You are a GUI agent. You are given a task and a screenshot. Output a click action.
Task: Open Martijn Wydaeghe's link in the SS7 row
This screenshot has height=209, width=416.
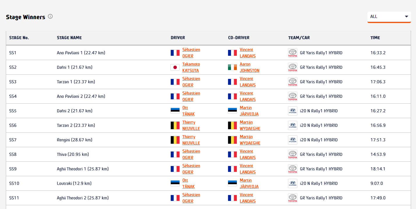[x=250, y=140]
